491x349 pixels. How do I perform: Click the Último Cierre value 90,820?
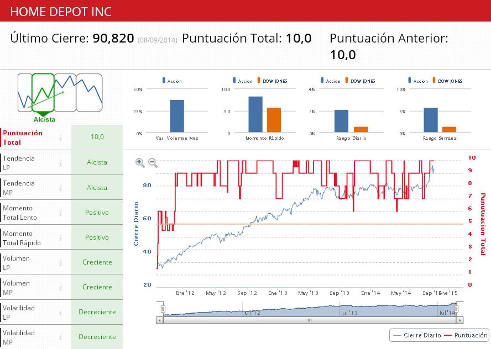click(x=113, y=38)
